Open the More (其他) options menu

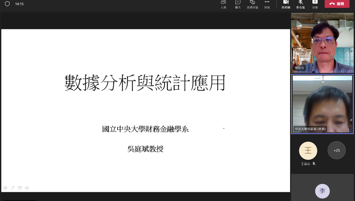[x=267, y=4]
